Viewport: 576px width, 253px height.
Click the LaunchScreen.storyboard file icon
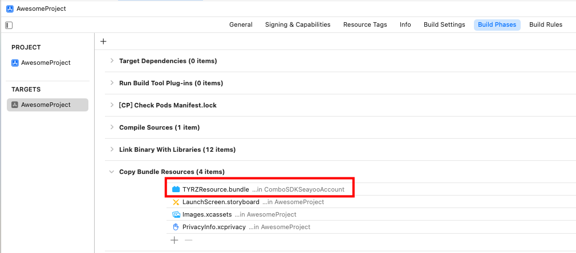click(x=176, y=202)
